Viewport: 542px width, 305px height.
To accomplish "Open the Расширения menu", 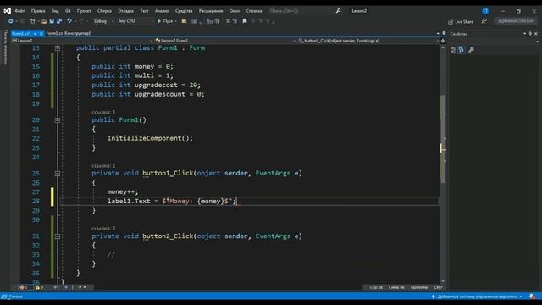I will pos(211,11).
